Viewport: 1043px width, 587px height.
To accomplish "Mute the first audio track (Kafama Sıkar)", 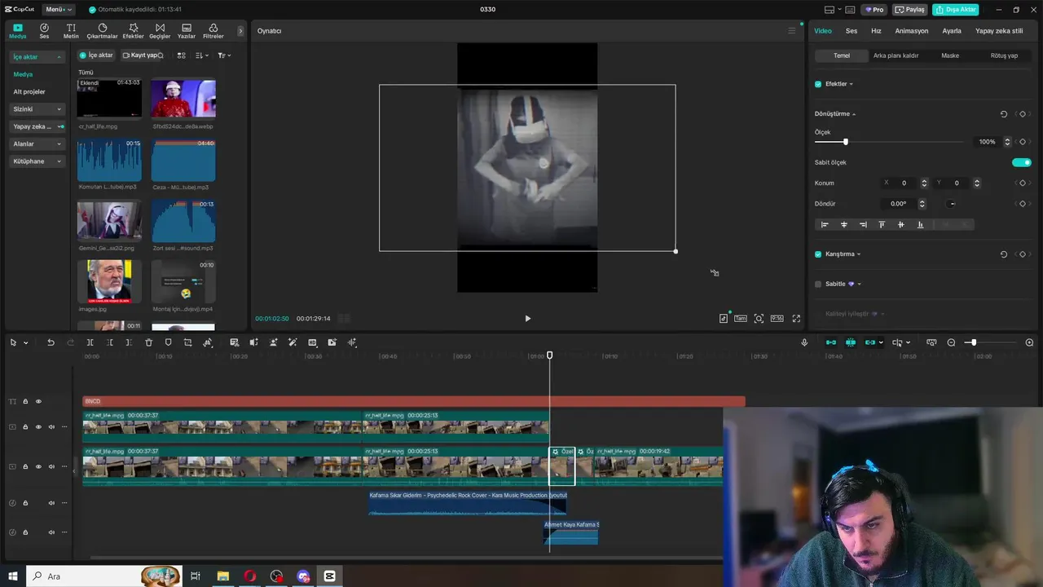I will coord(51,503).
